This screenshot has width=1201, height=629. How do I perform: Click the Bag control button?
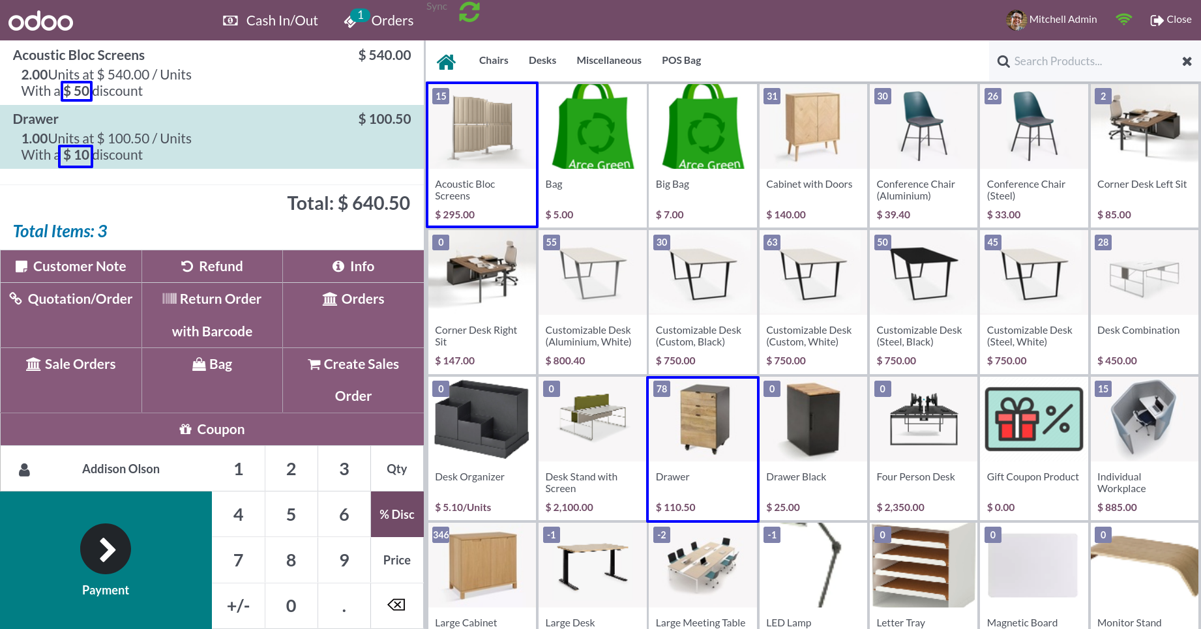pos(212,380)
